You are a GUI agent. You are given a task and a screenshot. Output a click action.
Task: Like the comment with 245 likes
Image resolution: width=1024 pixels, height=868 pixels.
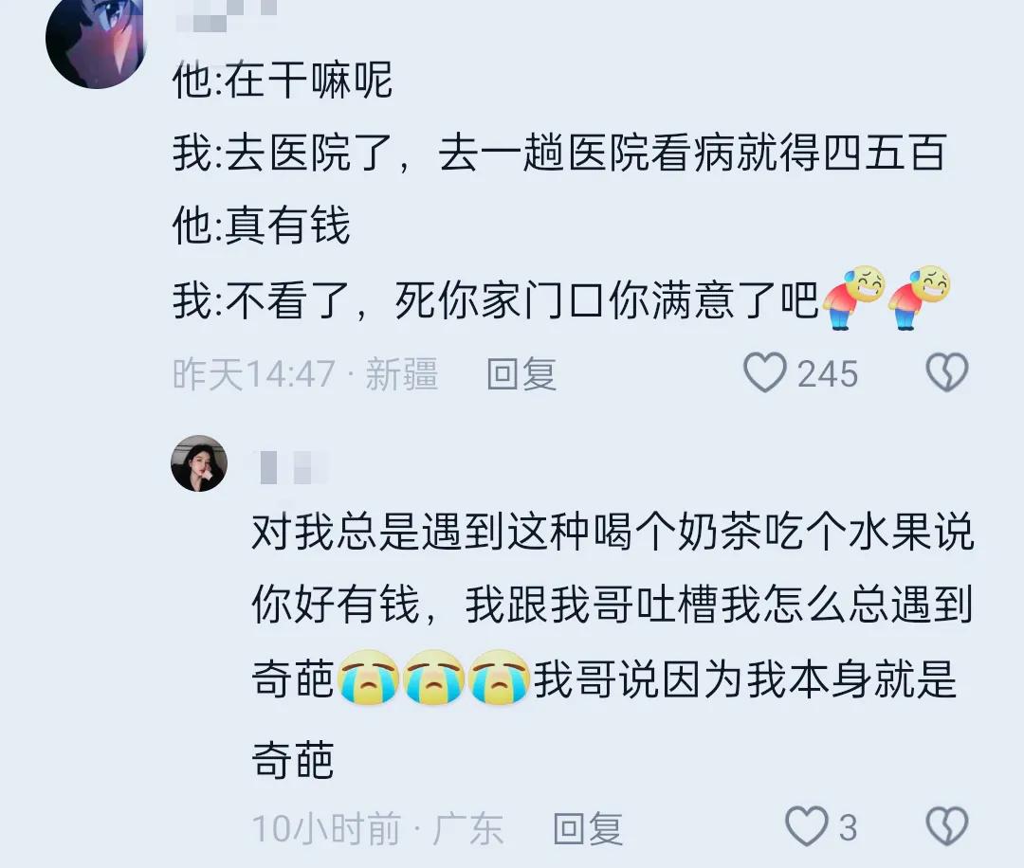point(765,372)
